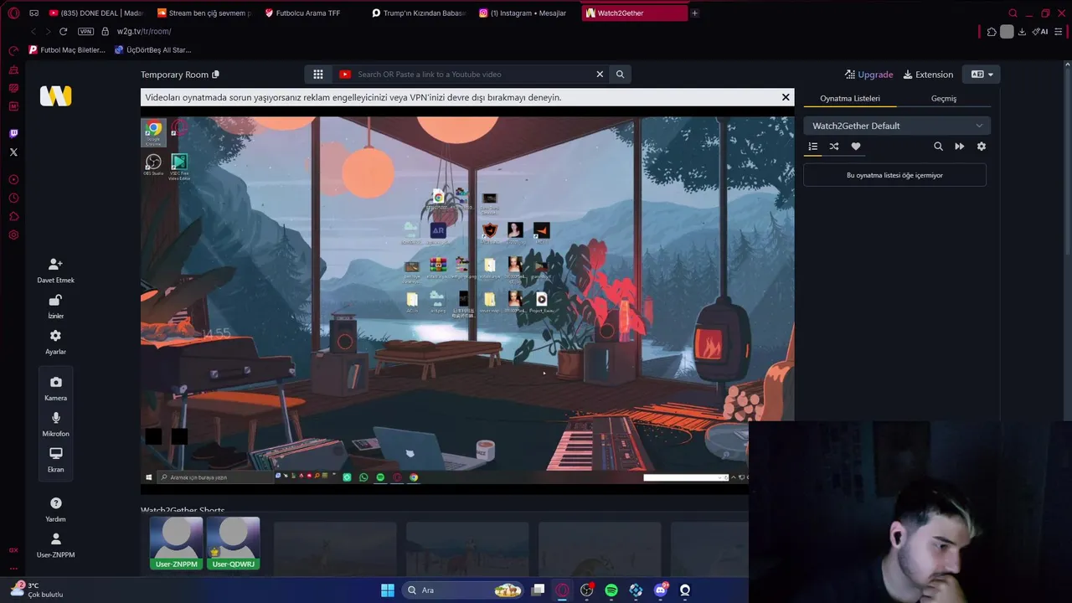Image resolution: width=1072 pixels, height=603 pixels.
Task: Click the Ara taskbar search box
Action: 463,590
